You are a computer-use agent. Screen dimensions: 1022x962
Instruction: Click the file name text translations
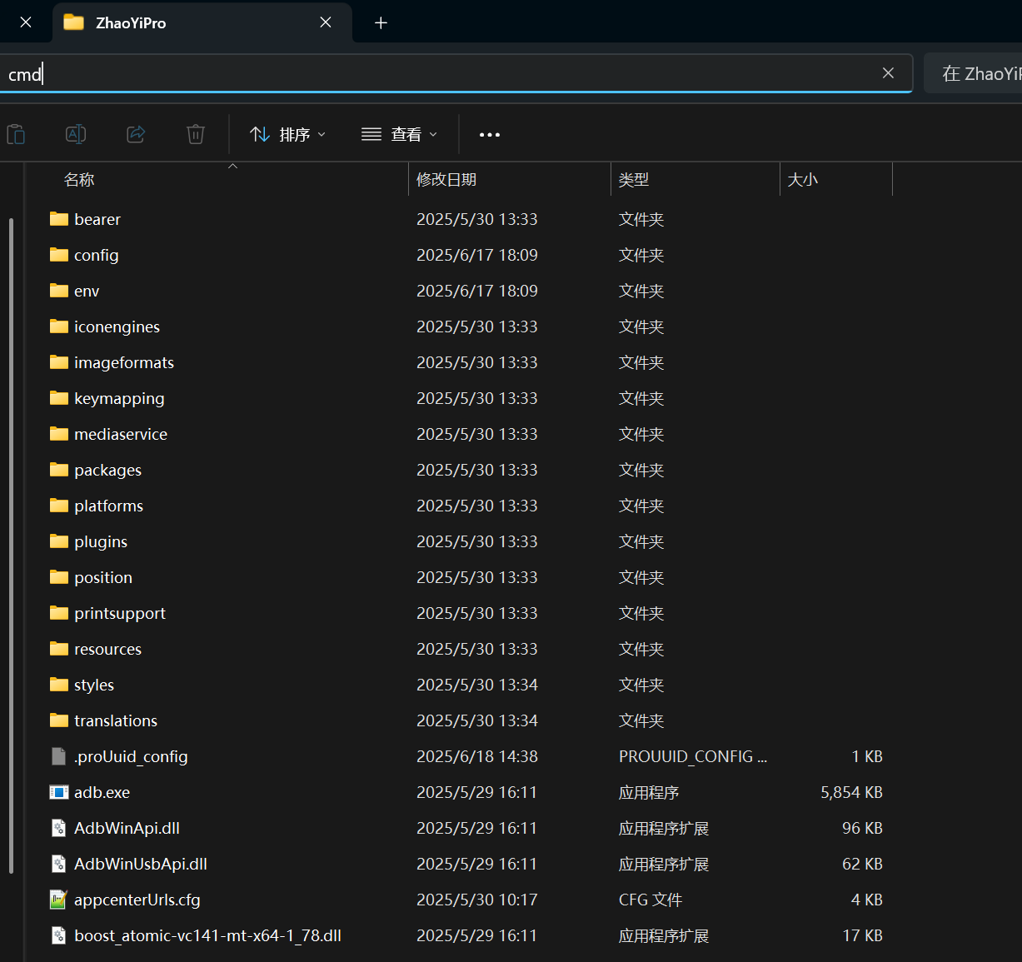[x=116, y=720]
